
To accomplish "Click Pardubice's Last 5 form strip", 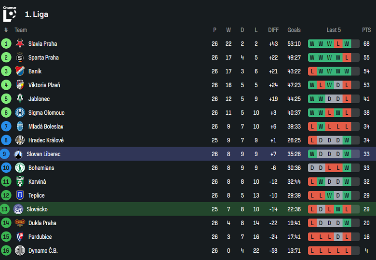I will tap(334, 237).
